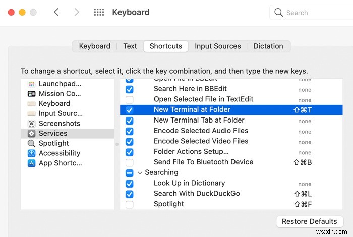
Task: Click the App Shortcuts icon
Action: tap(31, 163)
